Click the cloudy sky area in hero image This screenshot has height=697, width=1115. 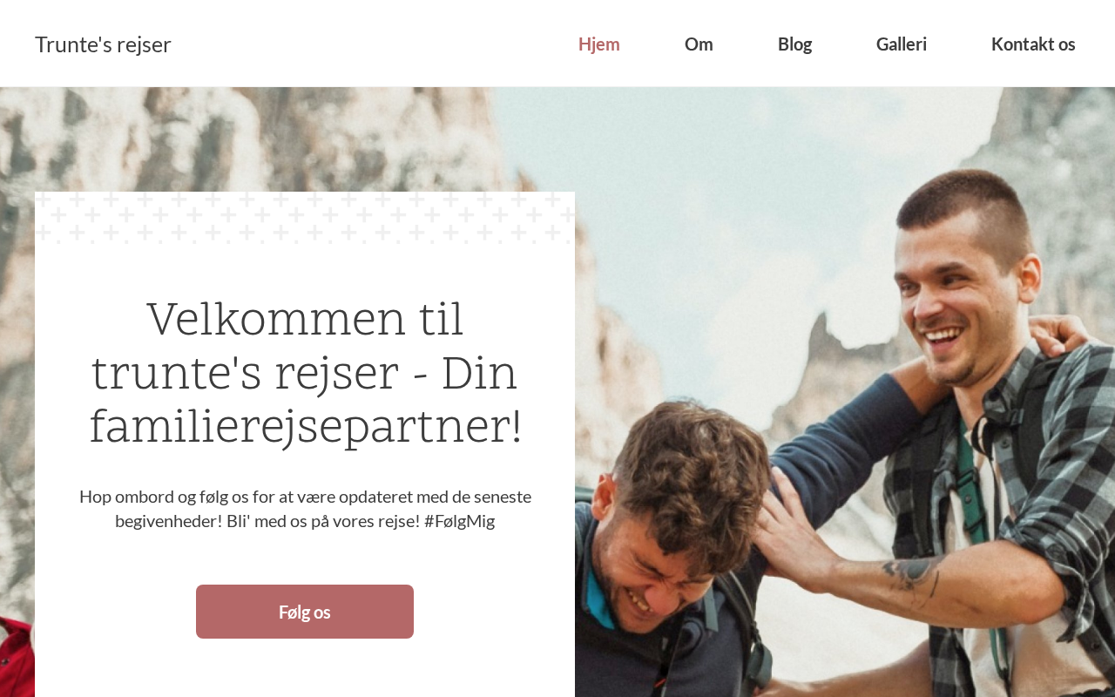click(x=740, y=218)
